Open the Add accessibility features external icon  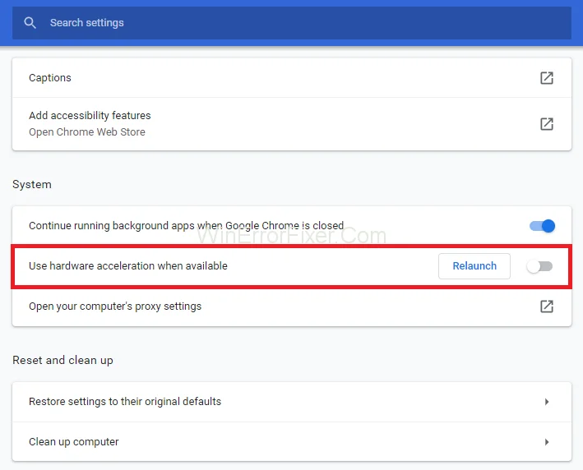pyautogui.click(x=547, y=124)
